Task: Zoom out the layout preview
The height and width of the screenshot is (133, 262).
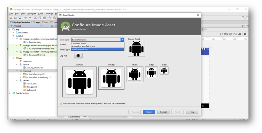Action: [222, 34]
